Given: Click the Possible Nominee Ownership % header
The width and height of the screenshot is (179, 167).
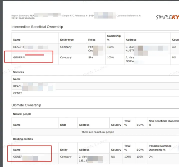Looking at the screenshot, I should pos(160,148).
